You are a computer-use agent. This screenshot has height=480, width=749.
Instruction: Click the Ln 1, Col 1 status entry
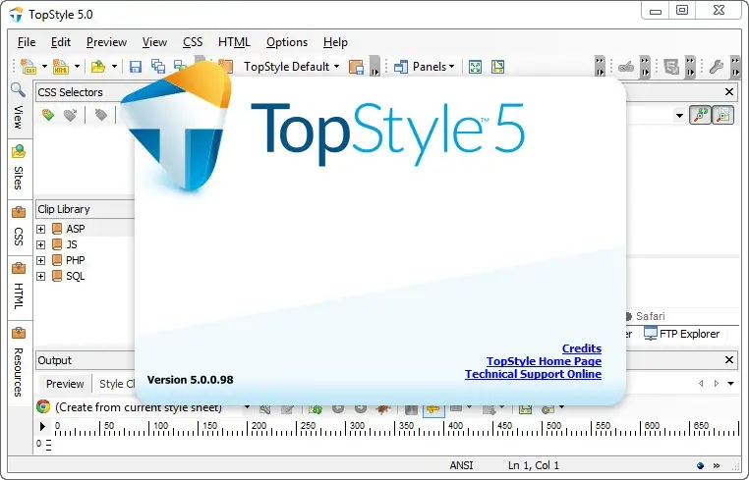point(534,465)
